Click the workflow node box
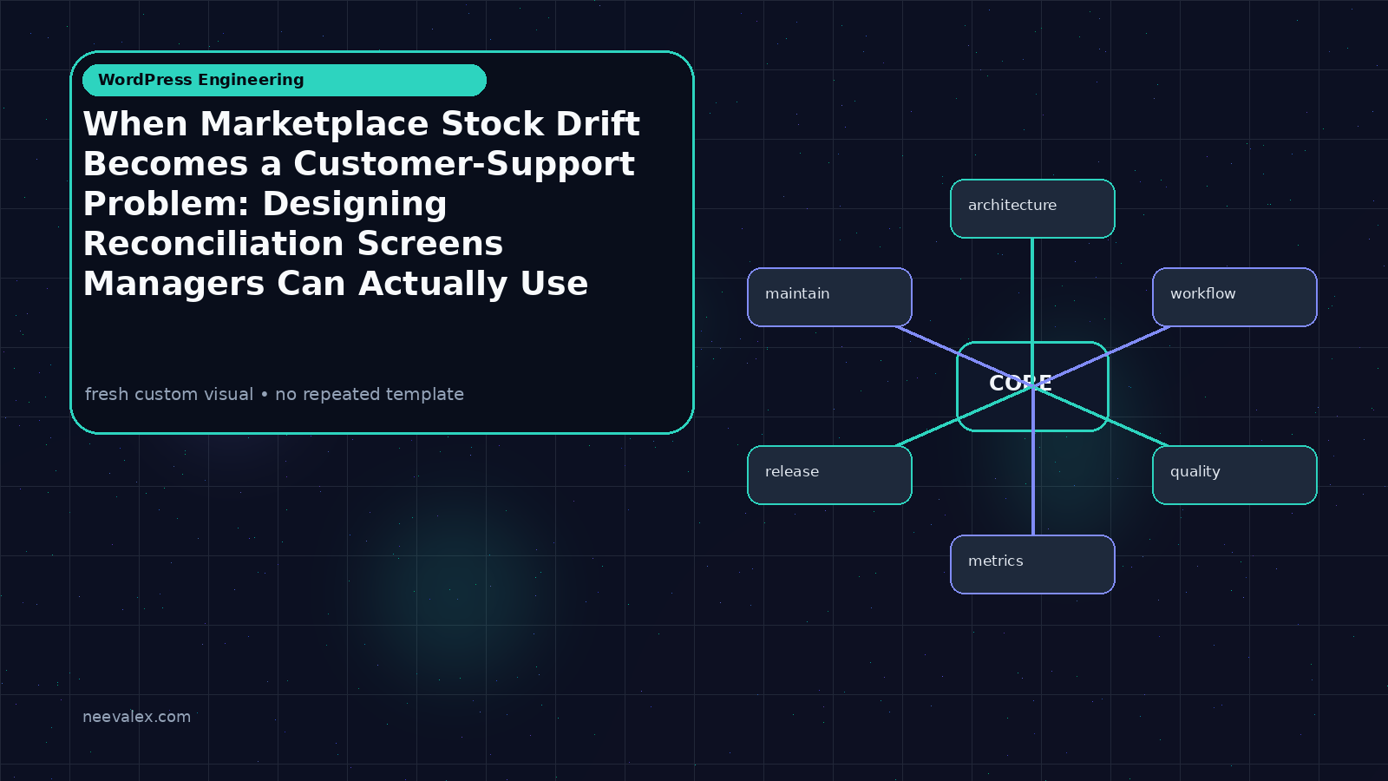1388x781 pixels. pyautogui.click(x=1234, y=297)
